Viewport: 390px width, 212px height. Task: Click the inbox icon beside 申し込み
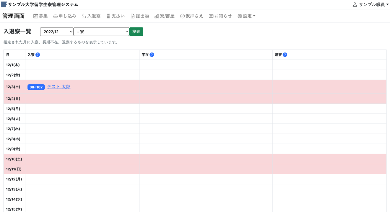(x=55, y=16)
